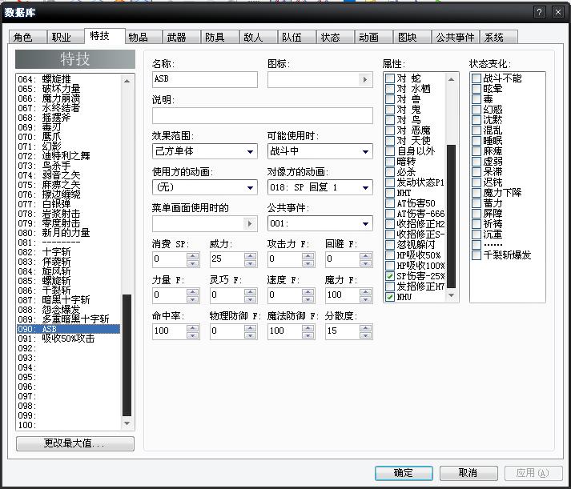
Task: Open the icon picker arrow button
Action: click(365, 80)
